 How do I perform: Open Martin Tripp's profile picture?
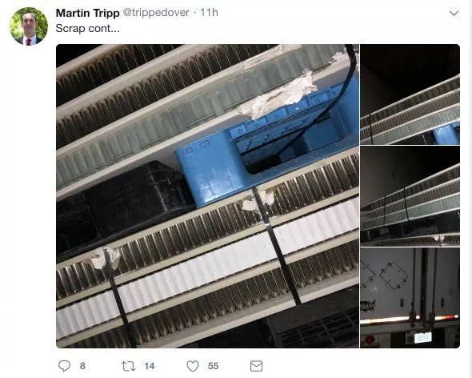pyautogui.click(x=29, y=26)
